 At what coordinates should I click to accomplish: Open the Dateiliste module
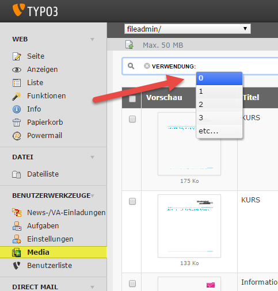[43, 174]
